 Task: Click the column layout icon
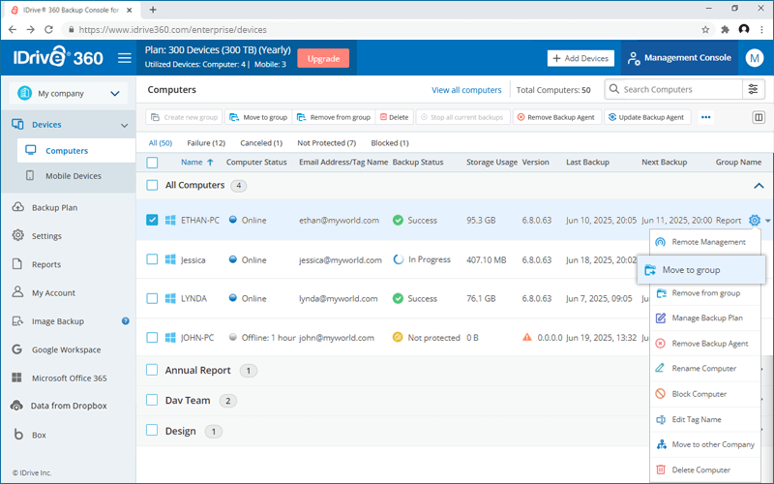coord(759,117)
